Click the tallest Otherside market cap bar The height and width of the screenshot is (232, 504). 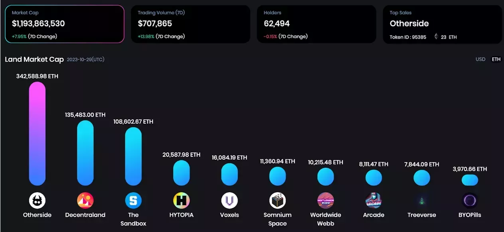click(37, 133)
